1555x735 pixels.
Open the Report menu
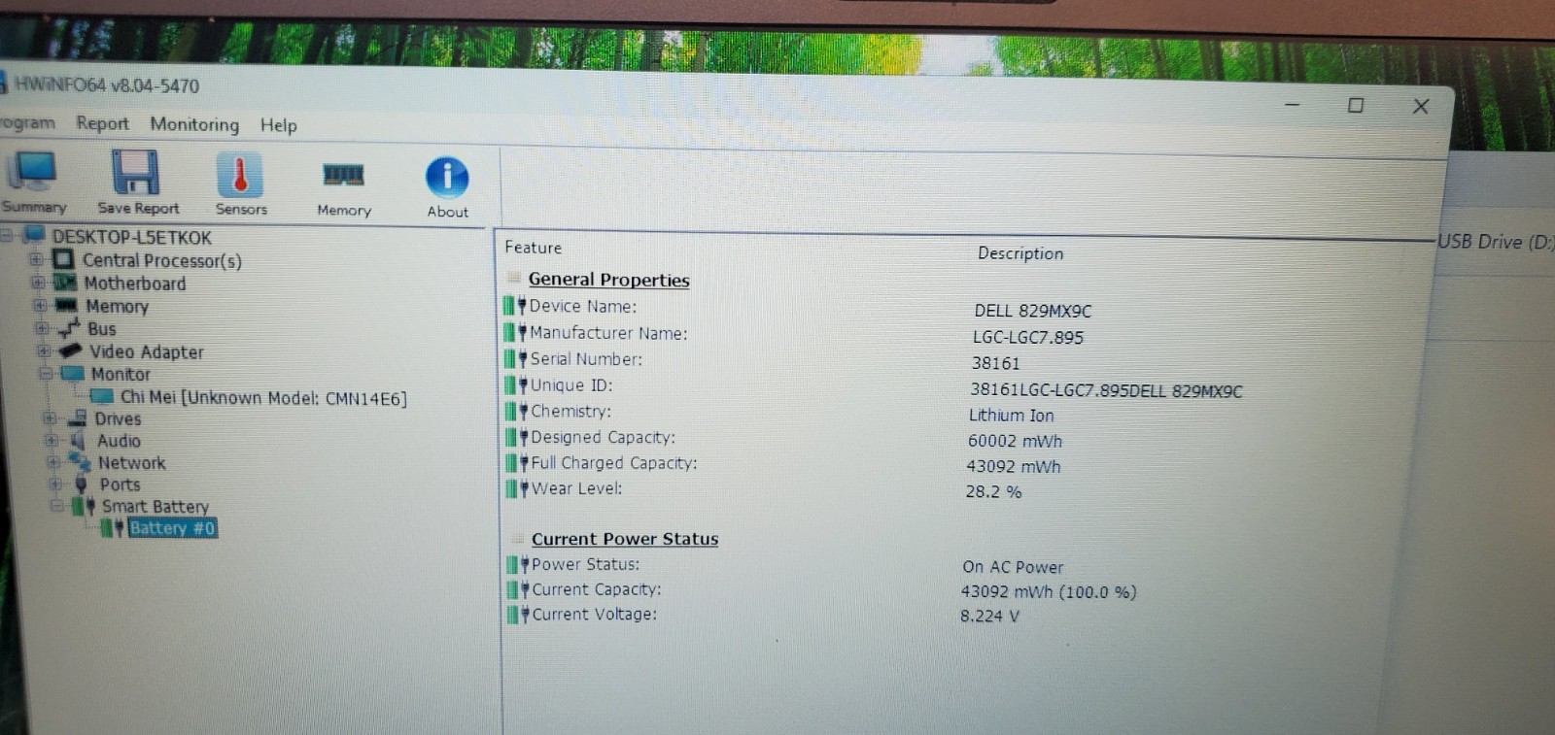tap(102, 123)
